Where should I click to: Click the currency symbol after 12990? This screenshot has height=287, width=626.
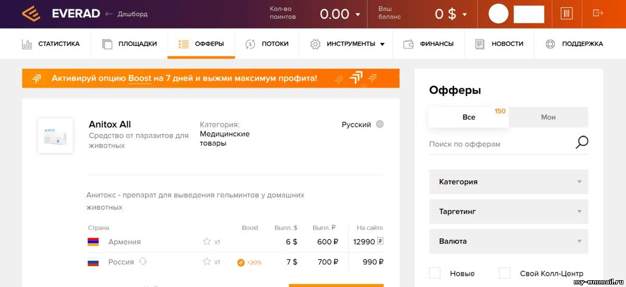tap(380, 241)
